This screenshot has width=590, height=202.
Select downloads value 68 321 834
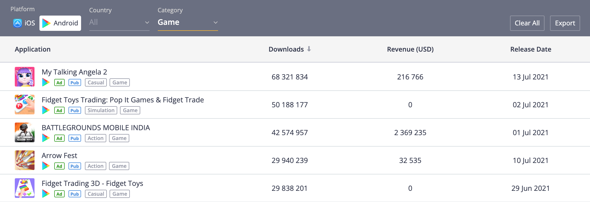click(x=290, y=77)
